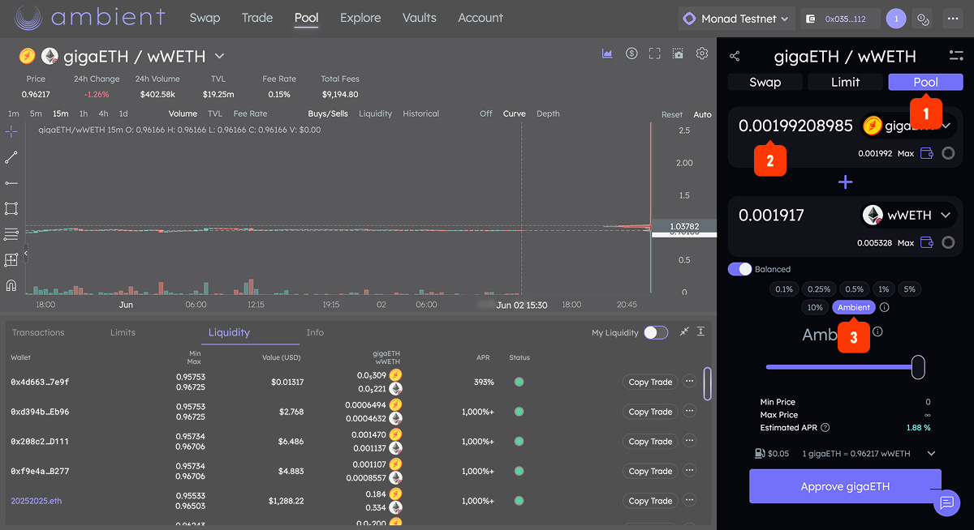
Task: Open the chat bubble
Action: tap(946, 503)
